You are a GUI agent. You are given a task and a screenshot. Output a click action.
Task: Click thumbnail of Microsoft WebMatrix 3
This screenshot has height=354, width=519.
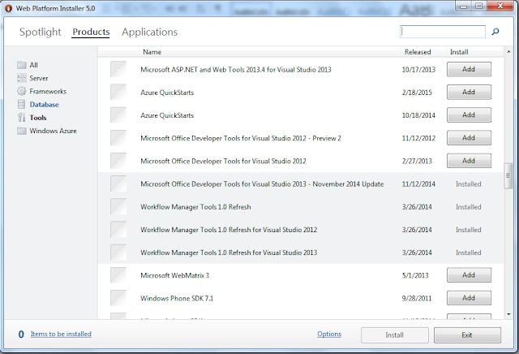[118, 275]
